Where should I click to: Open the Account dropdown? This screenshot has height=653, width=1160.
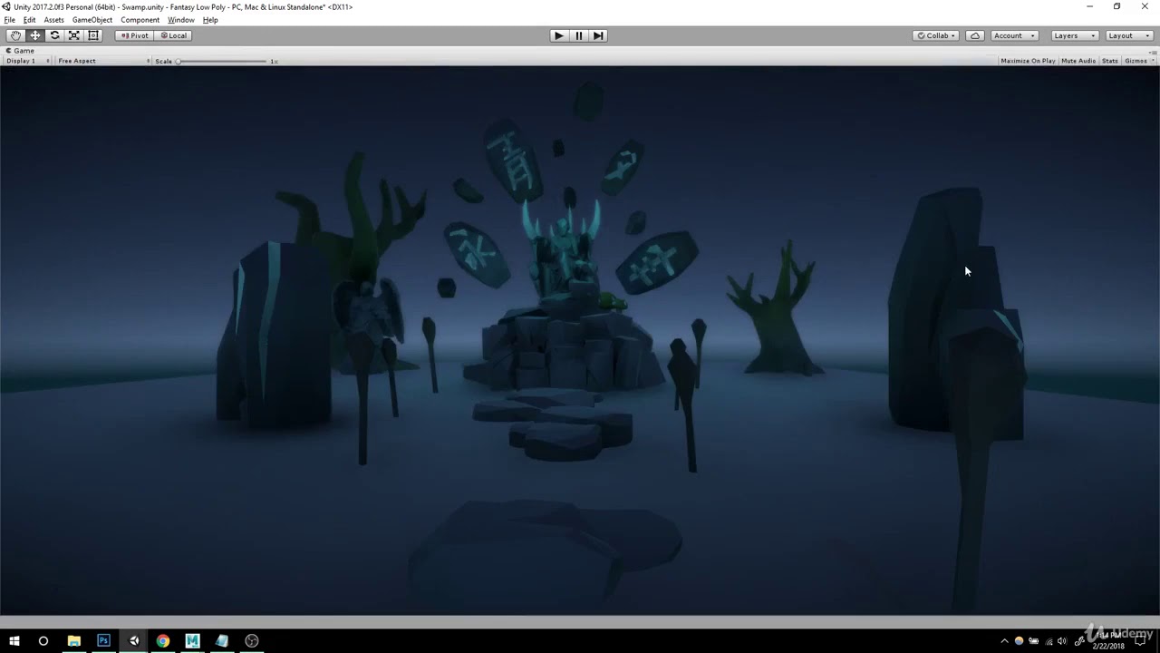1014,35
